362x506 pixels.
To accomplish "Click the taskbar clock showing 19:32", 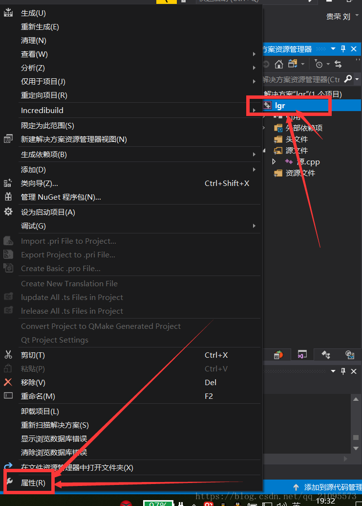I will tap(325, 501).
